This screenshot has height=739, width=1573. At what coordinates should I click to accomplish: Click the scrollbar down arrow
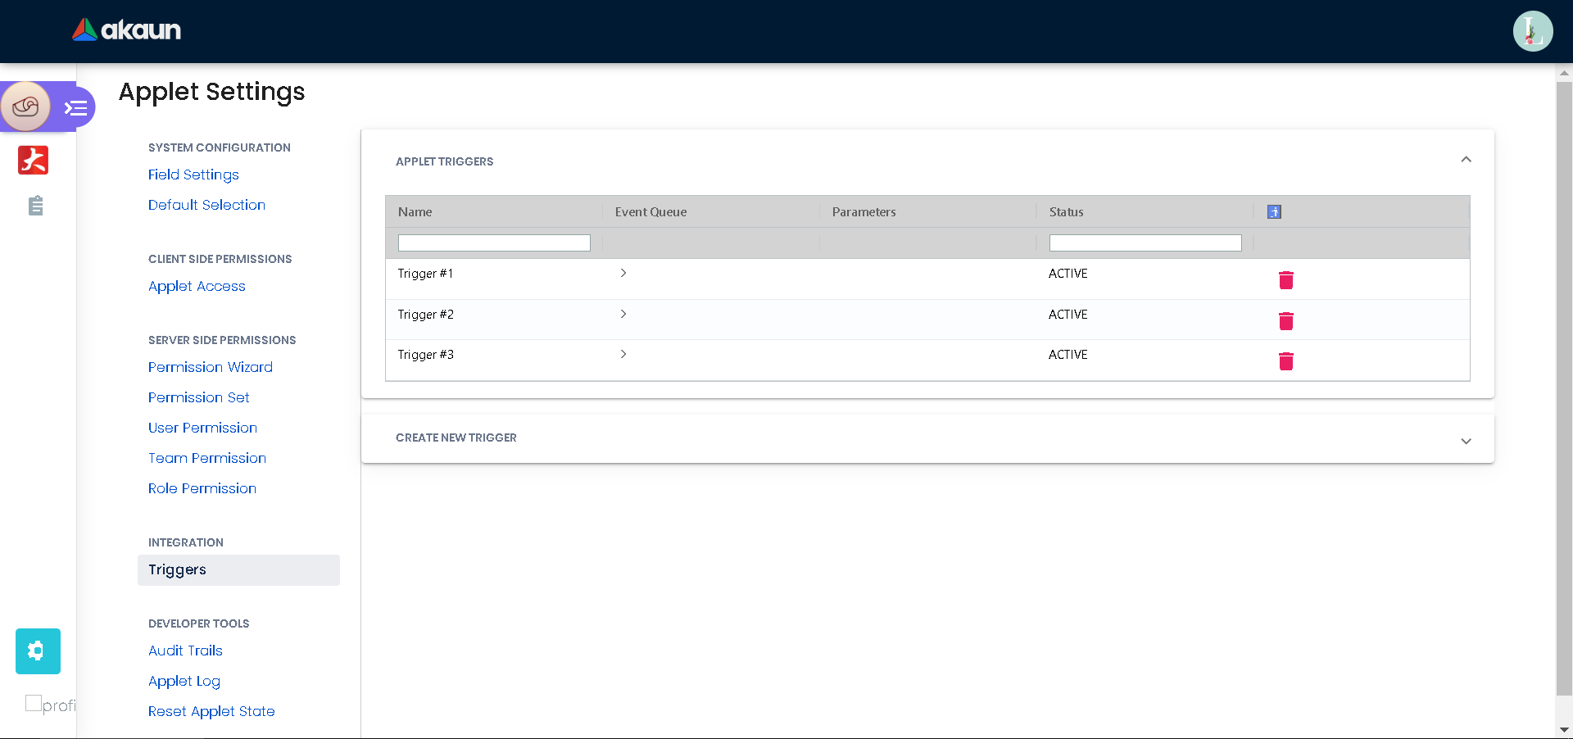point(1564,729)
